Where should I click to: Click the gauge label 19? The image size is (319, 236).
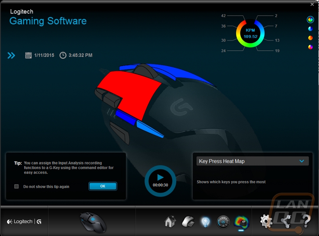click(x=277, y=51)
